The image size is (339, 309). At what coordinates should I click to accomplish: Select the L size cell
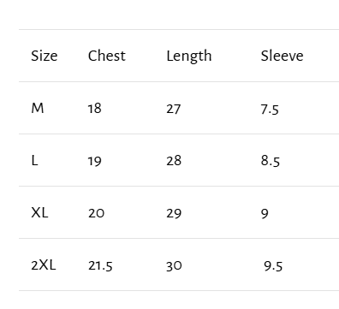point(34,160)
